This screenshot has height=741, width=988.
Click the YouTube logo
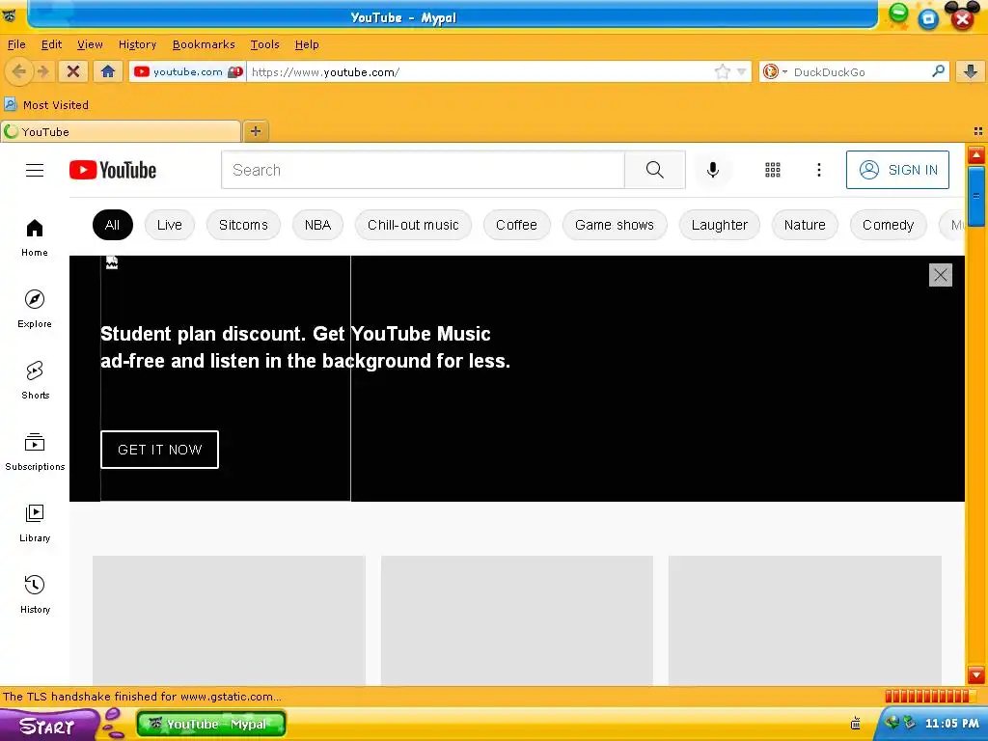(113, 170)
